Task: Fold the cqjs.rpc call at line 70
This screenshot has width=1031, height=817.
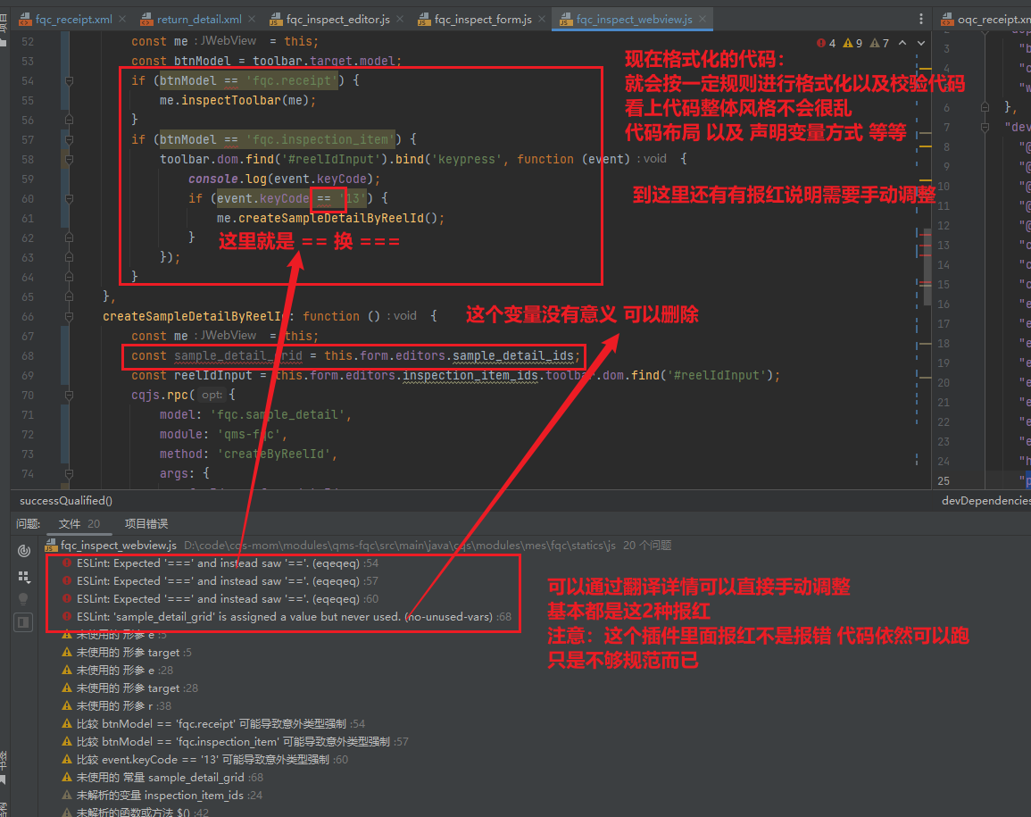Action: coord(69,396)
